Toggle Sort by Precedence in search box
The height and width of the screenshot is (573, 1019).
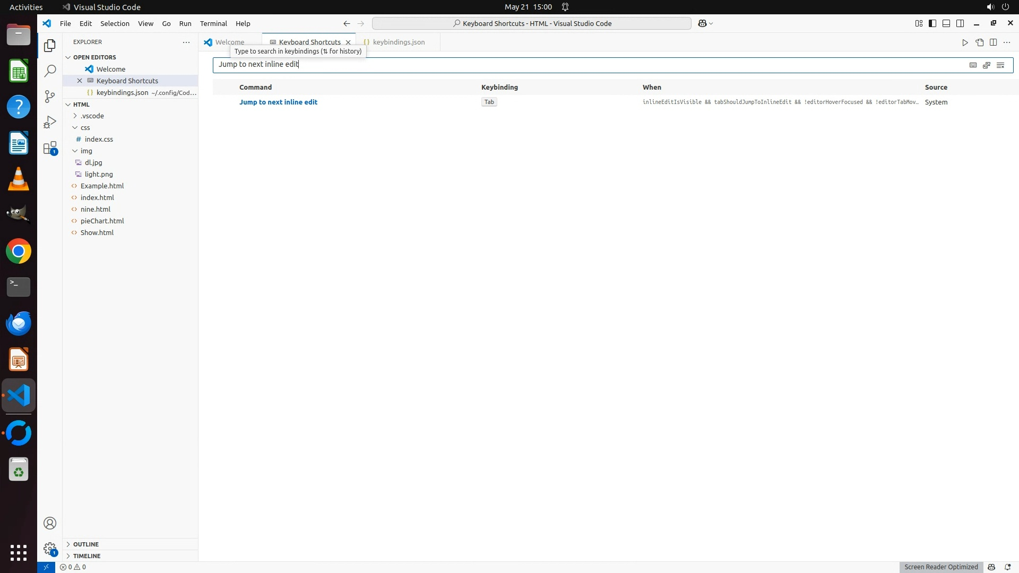coord(987,65)
